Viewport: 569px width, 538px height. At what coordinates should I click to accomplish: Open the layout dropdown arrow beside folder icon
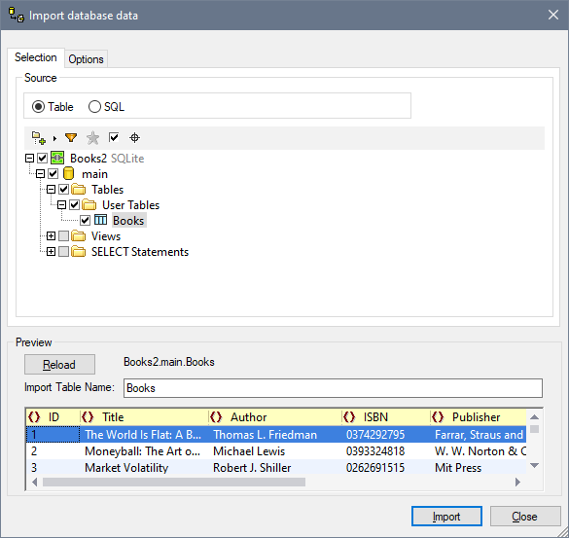54,138
